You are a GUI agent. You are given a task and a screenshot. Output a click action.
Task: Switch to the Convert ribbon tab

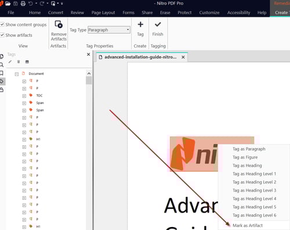click(x=56, y=13)
